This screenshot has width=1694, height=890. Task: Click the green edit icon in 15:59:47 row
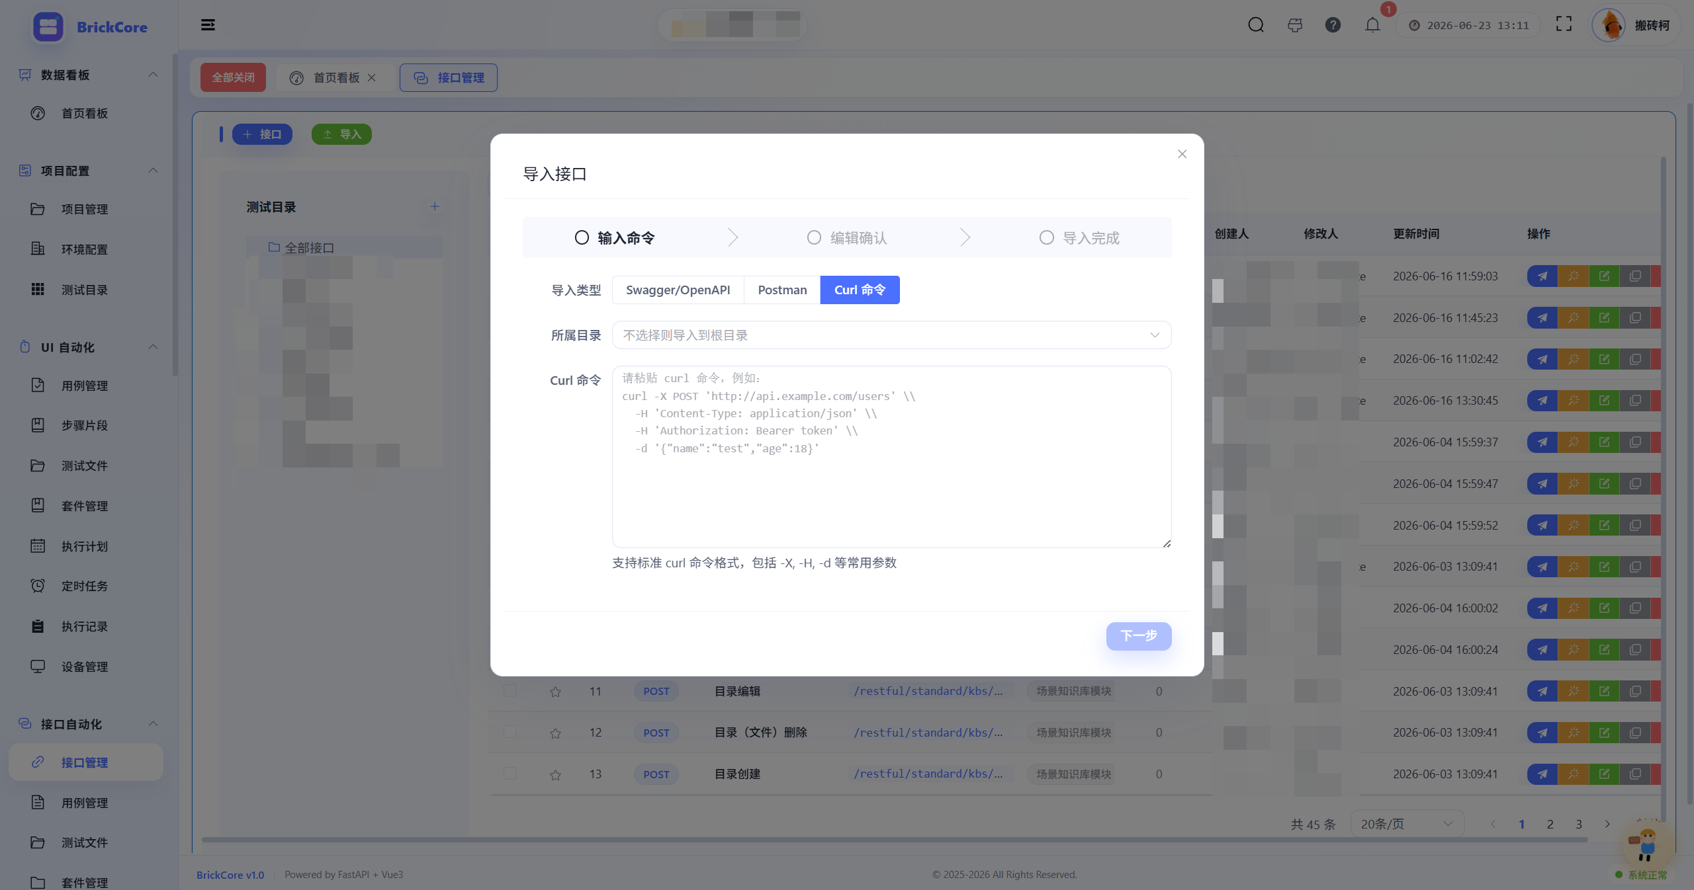click(1604, 484)
